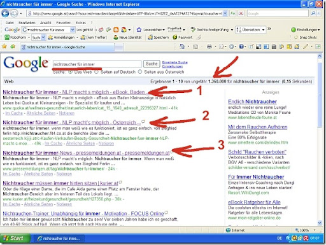The height and width of the screenshot is (245, 326).
Task: Click the Google search input field
Action: (97, 64)
